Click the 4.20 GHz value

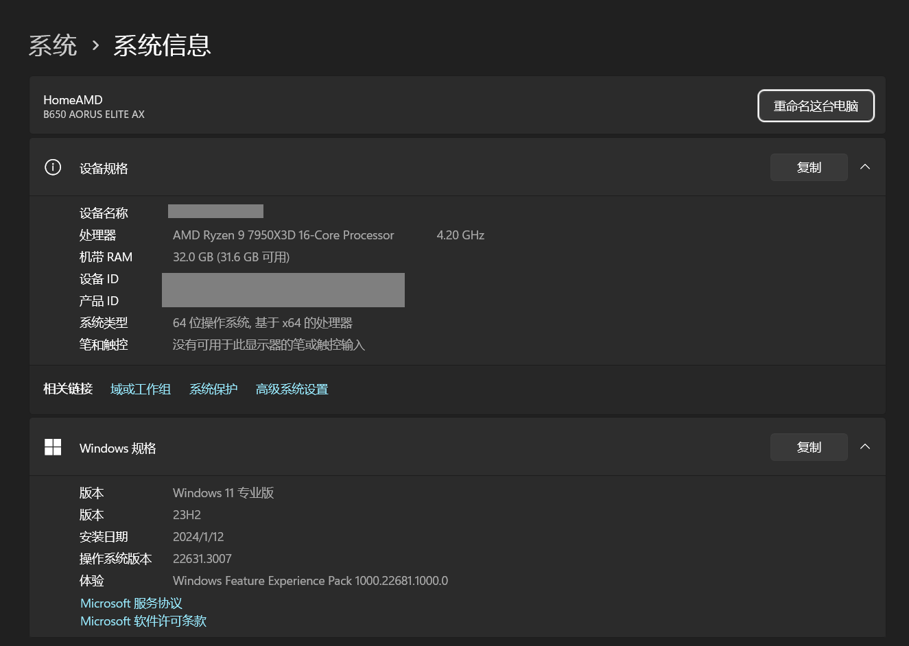click(x=460, y=235)
